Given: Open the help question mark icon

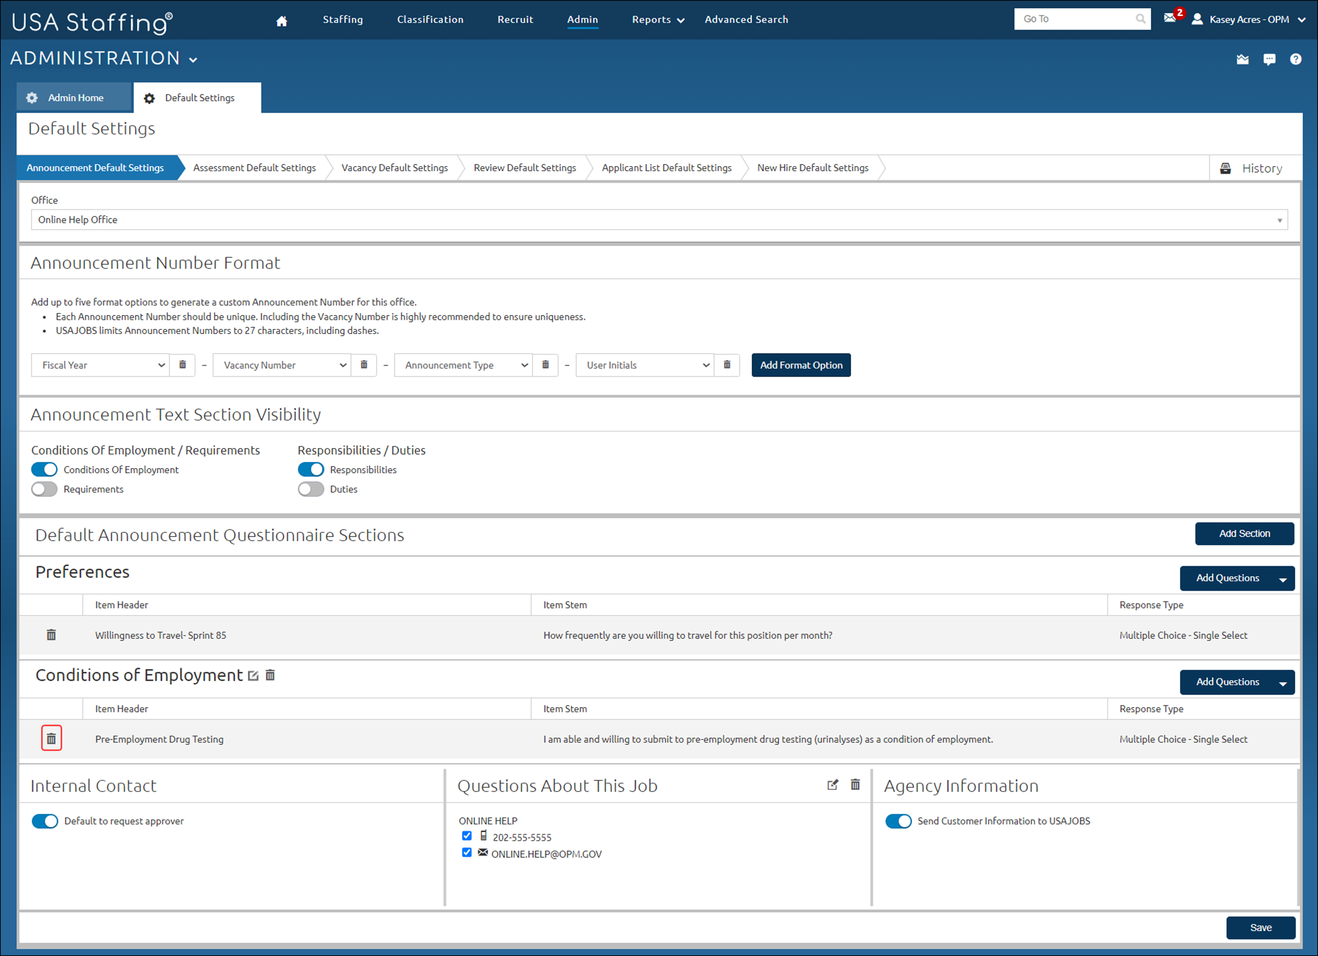Looking at the screenshot, I should point(1296,59).
